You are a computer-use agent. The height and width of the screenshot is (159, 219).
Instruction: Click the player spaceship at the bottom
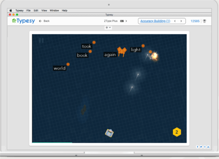click(x=109, y=133)
